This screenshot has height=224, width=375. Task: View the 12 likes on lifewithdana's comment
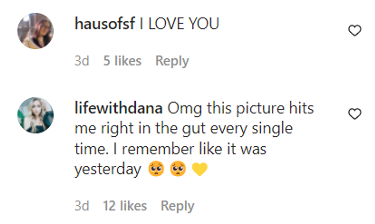(x=125, y=206)
